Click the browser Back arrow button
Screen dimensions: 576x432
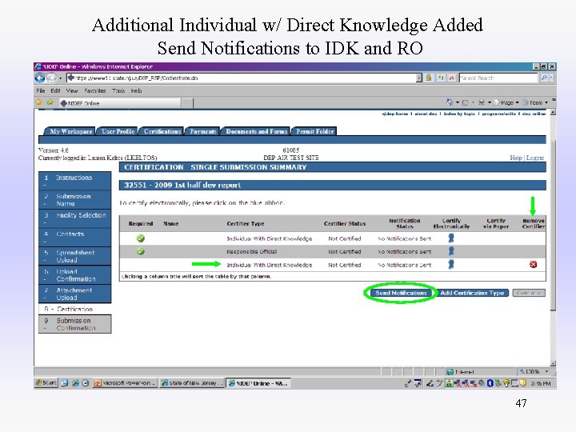click(40, 78)
